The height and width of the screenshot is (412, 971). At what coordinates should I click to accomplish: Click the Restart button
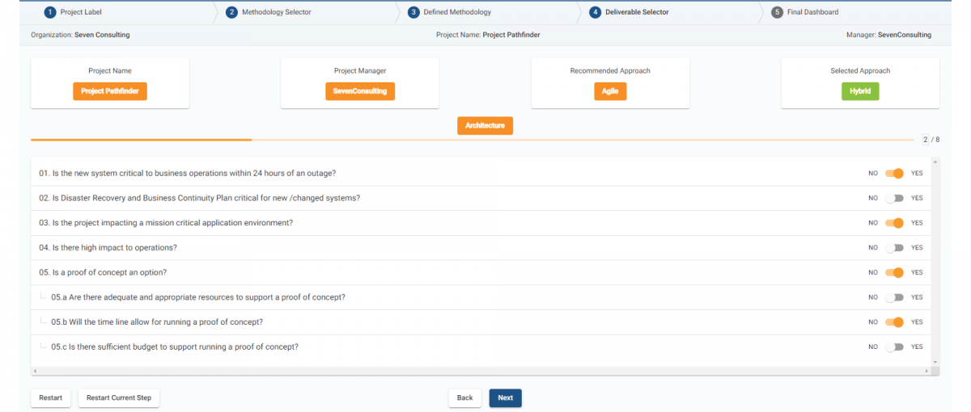(x=50, y=397)
